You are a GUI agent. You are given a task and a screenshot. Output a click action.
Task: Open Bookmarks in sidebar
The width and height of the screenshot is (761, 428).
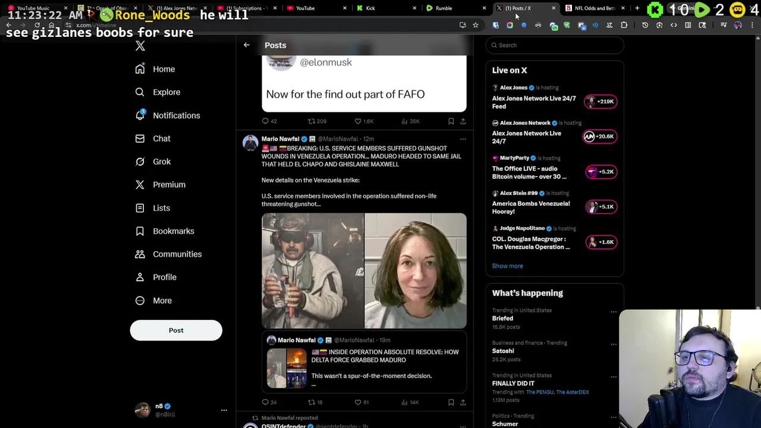tap(164, 231)
